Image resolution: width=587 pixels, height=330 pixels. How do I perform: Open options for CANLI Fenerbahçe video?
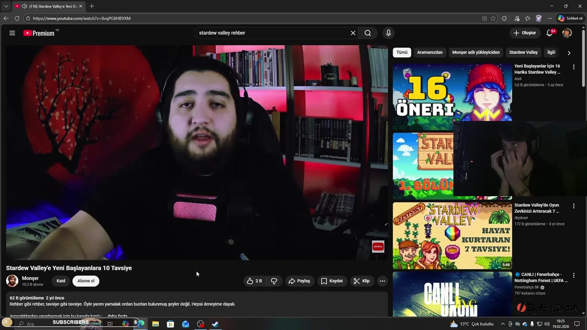click(x=574, y=275)
